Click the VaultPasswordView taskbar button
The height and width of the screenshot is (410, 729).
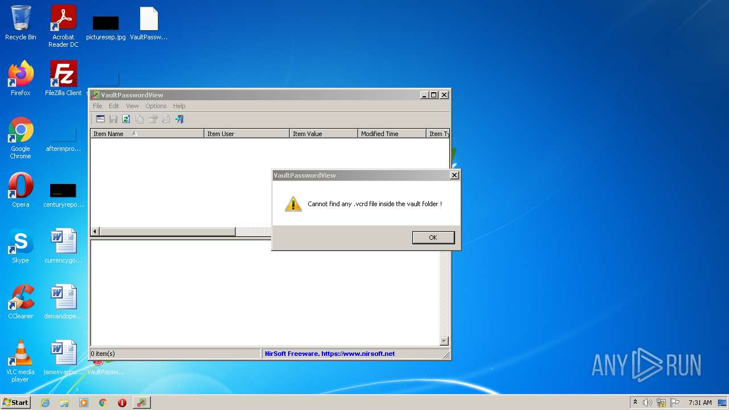point(142,403)
